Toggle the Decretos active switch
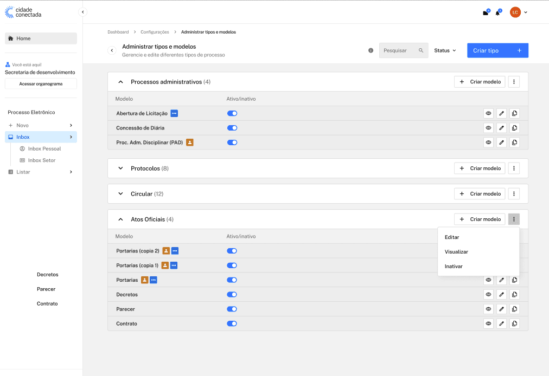Viewport: 549px width, 376px height. click(232, 295)
